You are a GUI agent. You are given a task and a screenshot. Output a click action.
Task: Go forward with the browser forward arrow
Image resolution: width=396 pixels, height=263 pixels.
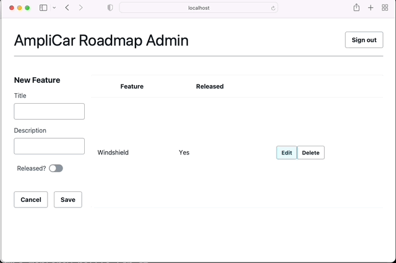click(80, 8)
